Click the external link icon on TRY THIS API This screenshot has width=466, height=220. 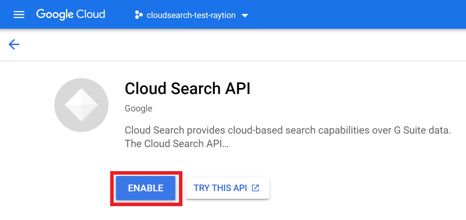click(x=255, y=187)
